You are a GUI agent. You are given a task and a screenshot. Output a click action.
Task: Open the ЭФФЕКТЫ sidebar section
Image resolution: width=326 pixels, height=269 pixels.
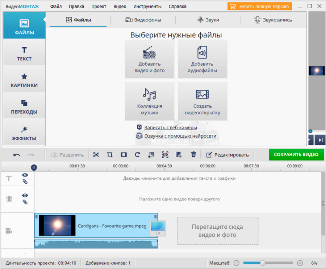(24, 132)
